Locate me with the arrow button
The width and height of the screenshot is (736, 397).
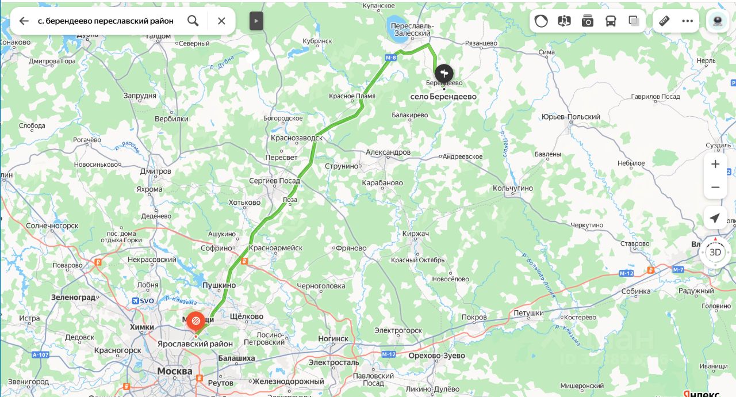pos(715,218)
